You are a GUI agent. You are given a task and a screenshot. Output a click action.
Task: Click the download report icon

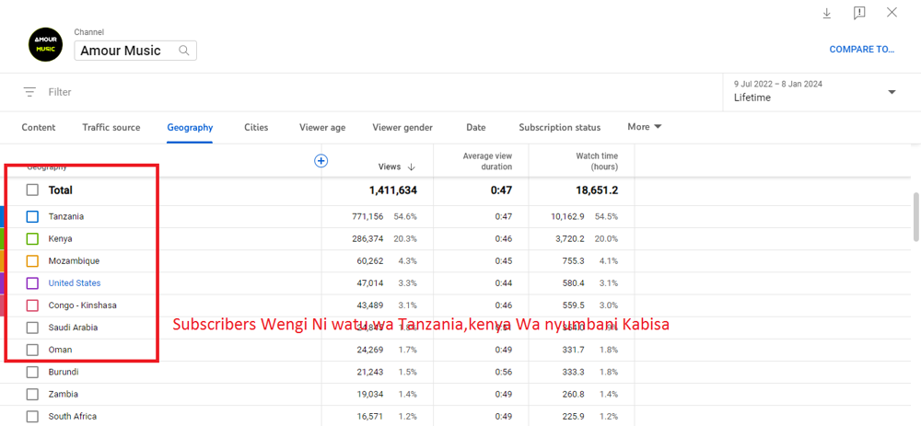pyautogui.click(x=826, y=13)
